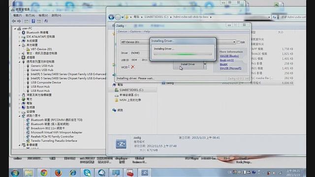315x177 pixels.
Task: Open 執行(A) menu in Device Manager
Action: tap(31, 15)
